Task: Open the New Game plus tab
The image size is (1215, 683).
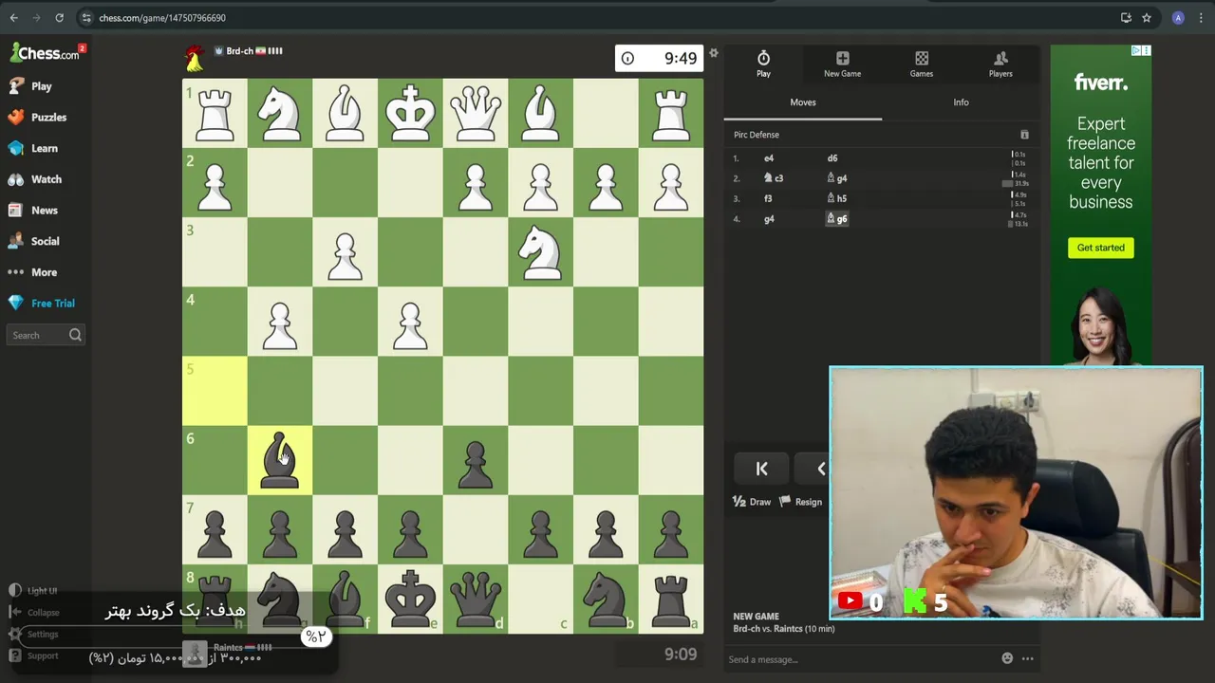Action: click(x=842, y=64)
